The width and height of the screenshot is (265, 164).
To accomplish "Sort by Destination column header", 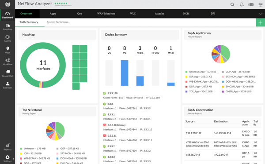I will click(x=221, y=121).
